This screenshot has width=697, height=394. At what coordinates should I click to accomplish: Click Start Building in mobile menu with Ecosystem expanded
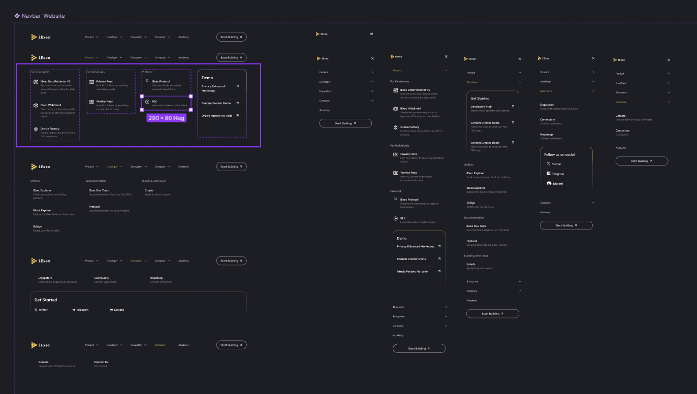tap(566, 225)
